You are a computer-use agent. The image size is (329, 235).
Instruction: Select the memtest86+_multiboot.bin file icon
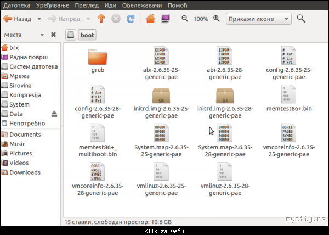pos(98,133)
